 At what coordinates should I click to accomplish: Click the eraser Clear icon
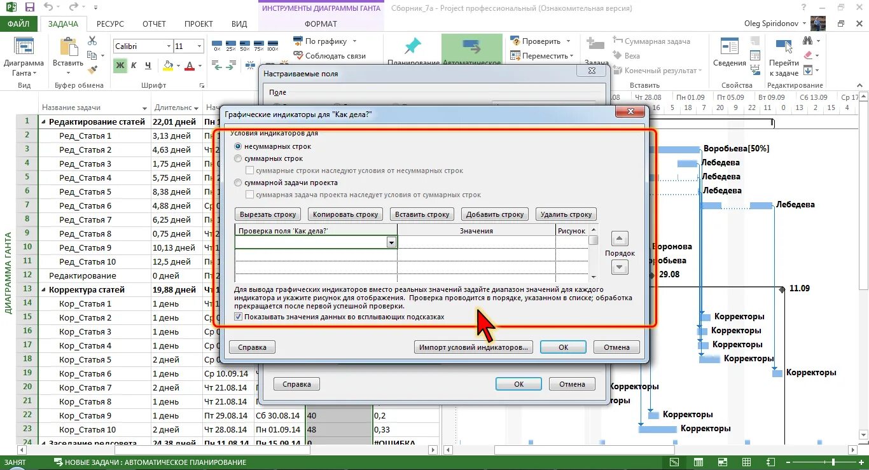tap(808, 55)
